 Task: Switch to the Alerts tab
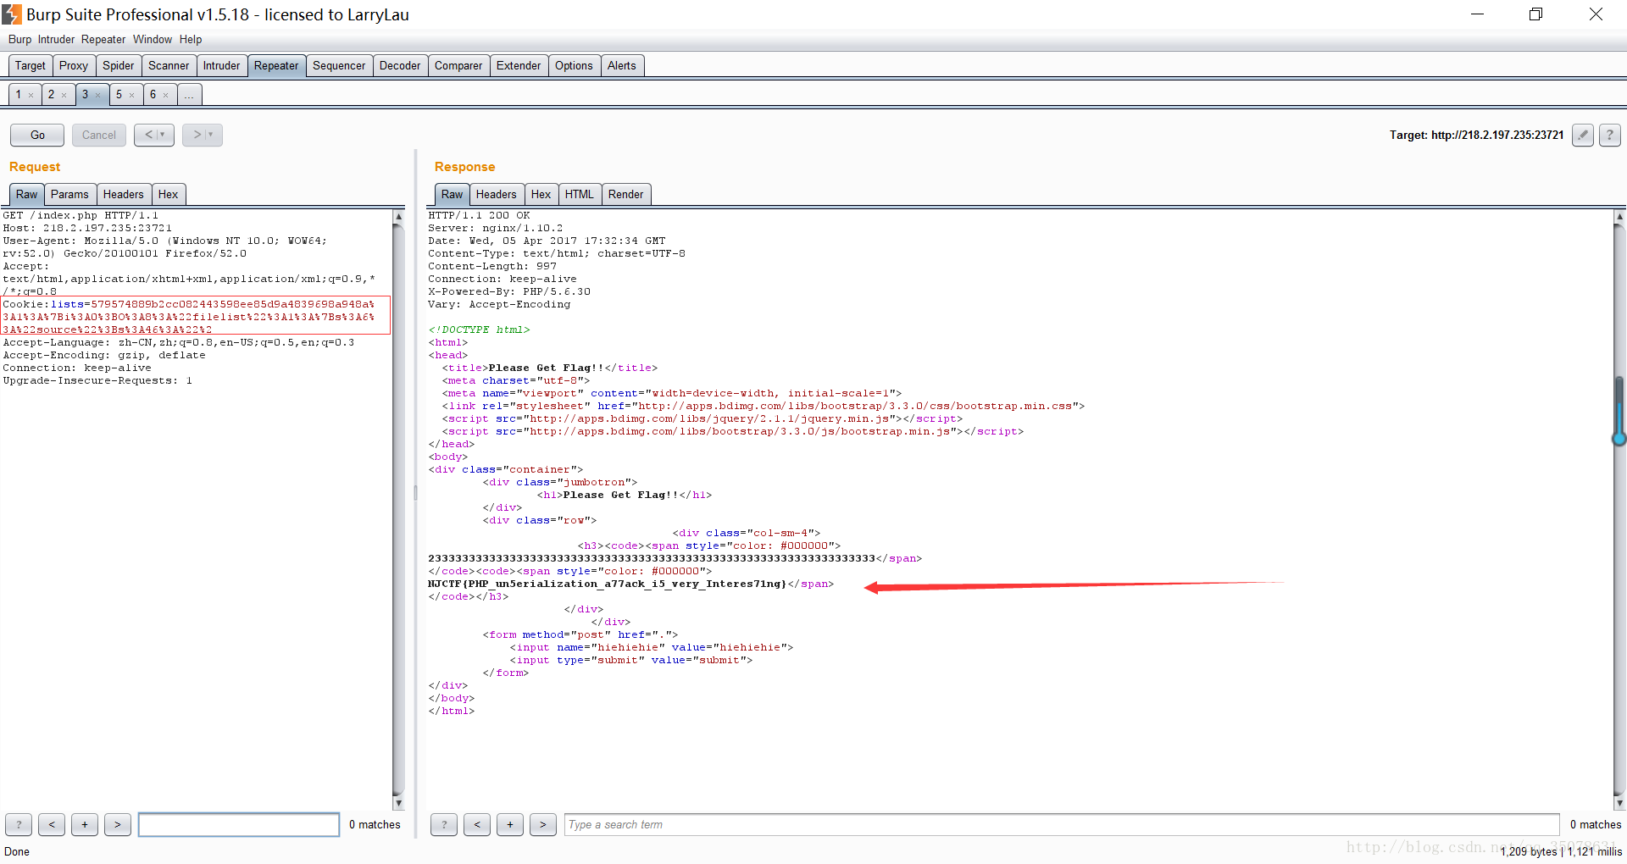pyautogui.click(x=622, y=65)
